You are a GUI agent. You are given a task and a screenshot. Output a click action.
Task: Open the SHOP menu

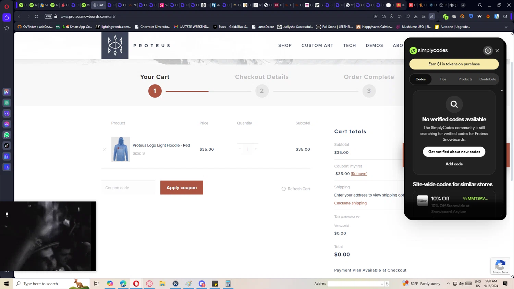pyautogui.click(x=285, y=46)
